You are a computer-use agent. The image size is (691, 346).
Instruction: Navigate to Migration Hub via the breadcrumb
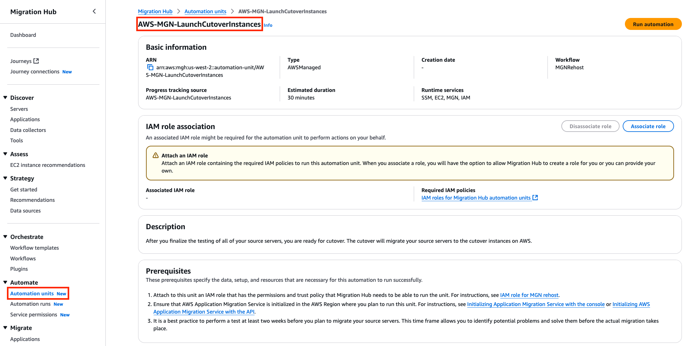click(155, 11)
